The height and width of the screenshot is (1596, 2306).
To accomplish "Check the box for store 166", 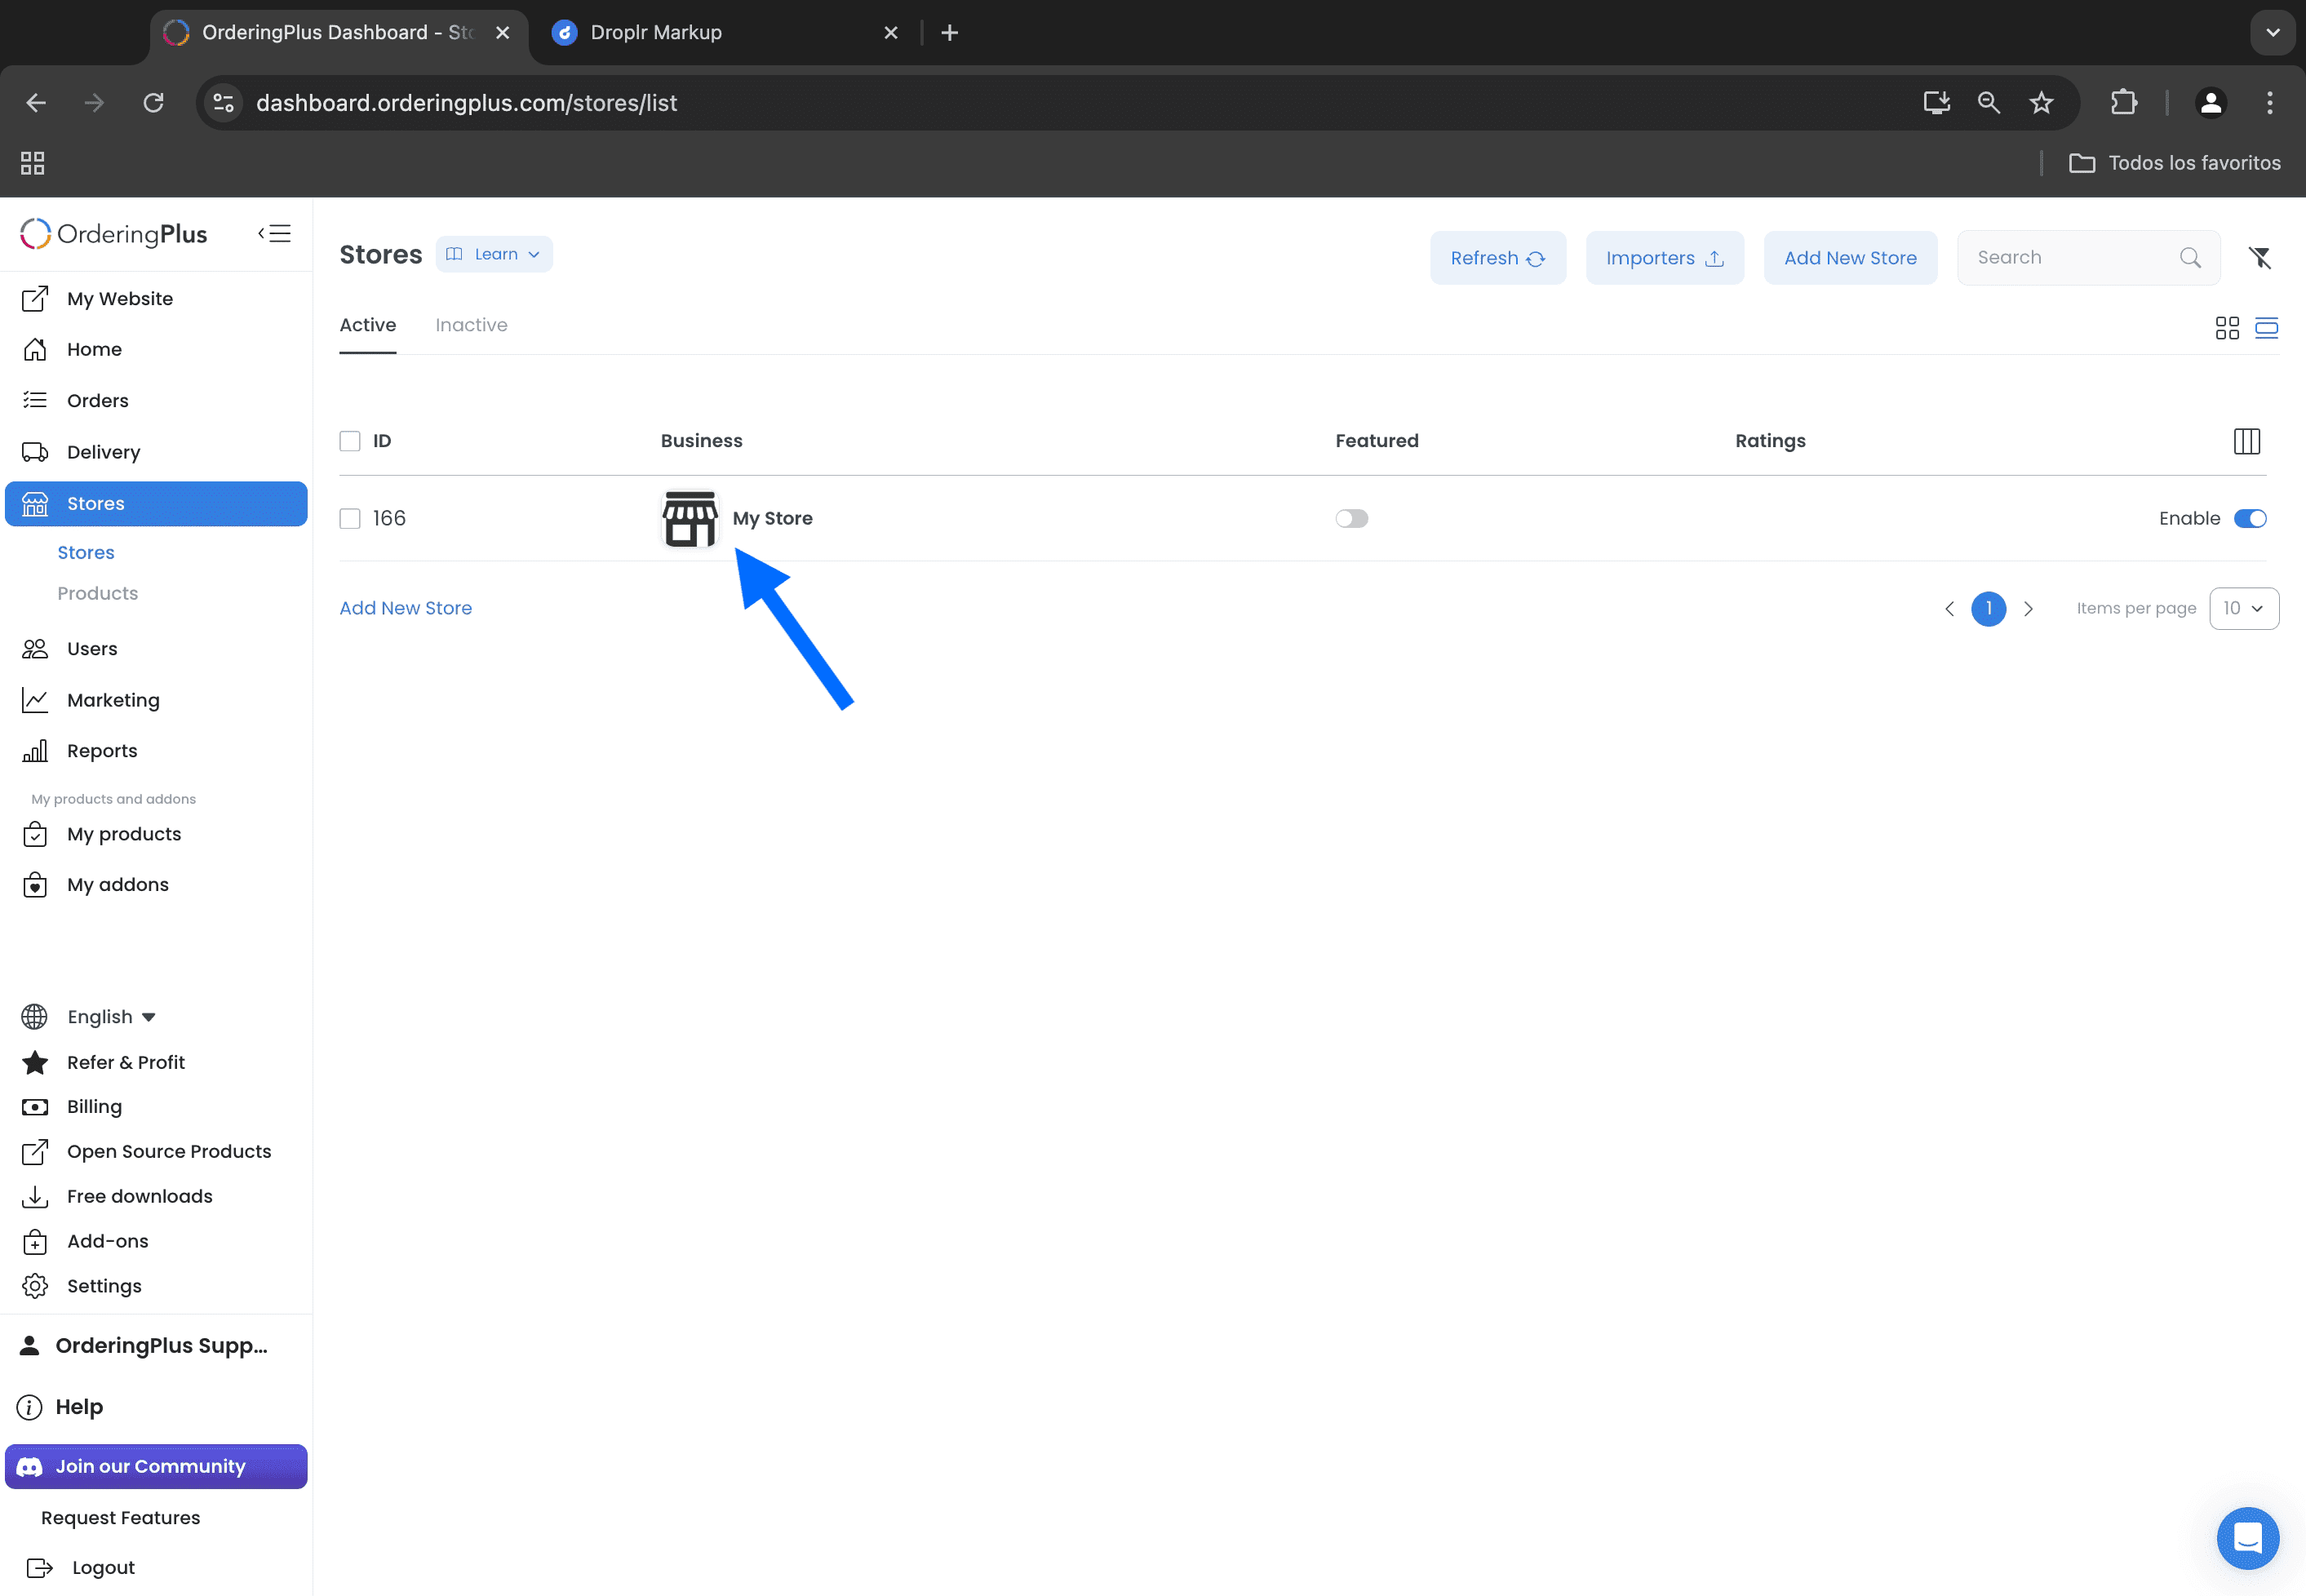I will point(350,518).
